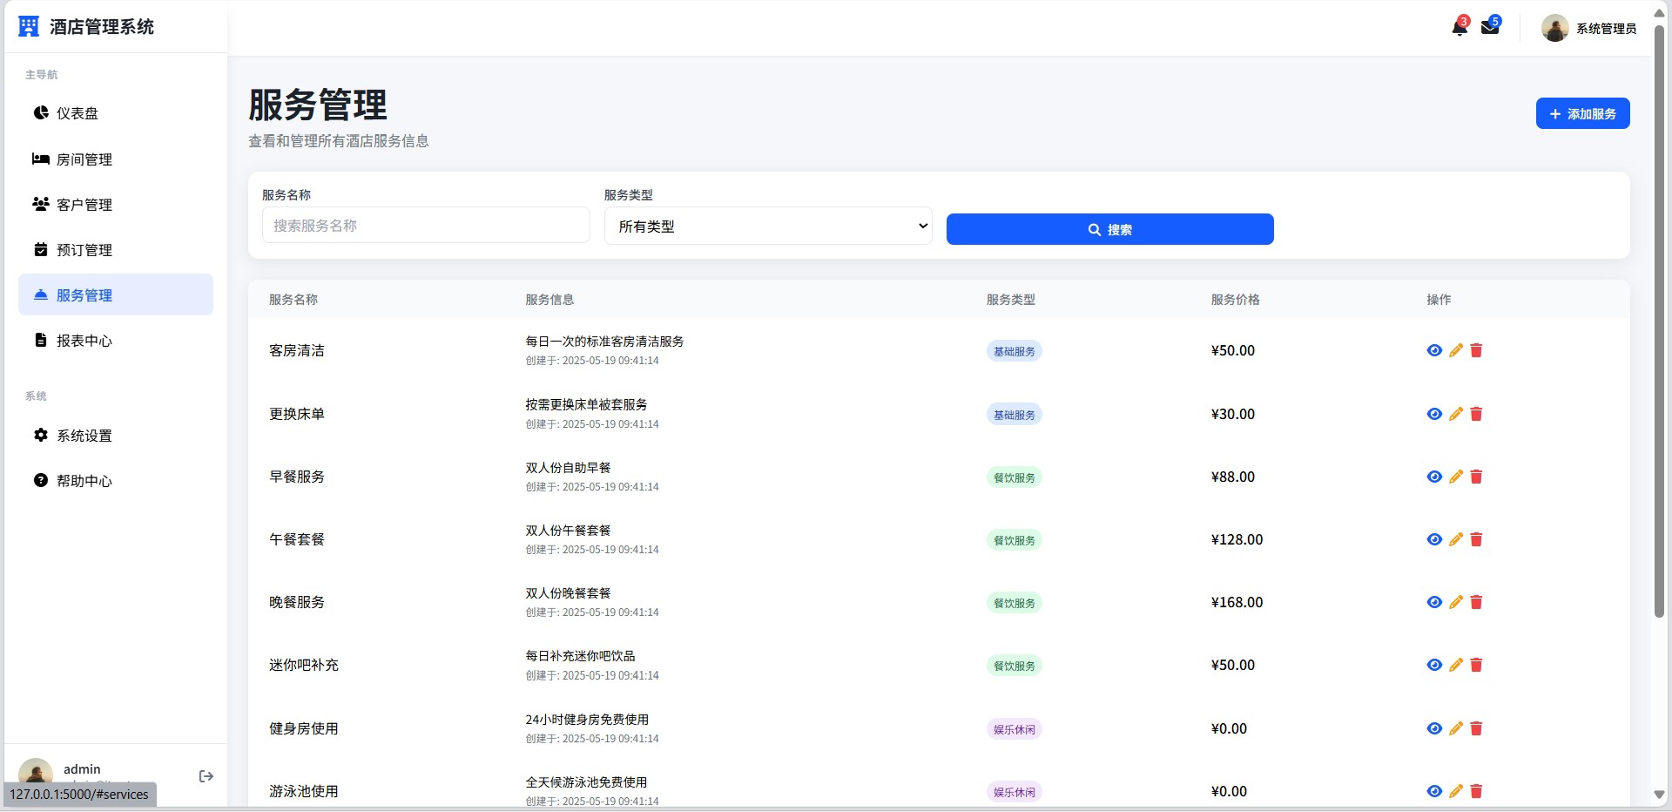This screenshot has width=1672, height=812.
Task: Edit the 早餐服务 entry
Action: pyautogui.click(x=1455, y=477)
